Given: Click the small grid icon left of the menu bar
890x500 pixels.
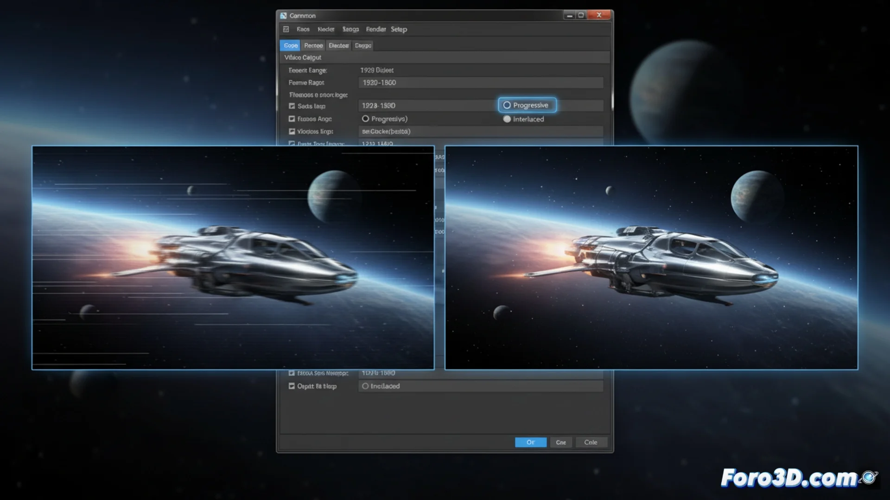Looking at the screenshot, I should tap(286, 29).
